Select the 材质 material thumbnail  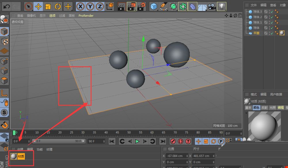tap(14, 156)
